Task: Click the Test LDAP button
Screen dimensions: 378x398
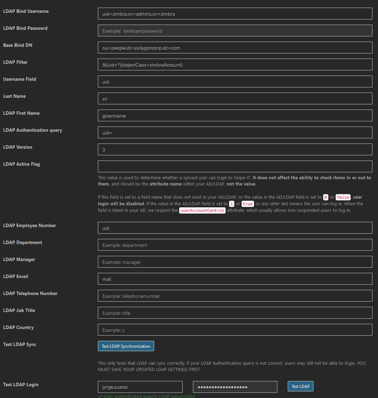Action: 300,386
